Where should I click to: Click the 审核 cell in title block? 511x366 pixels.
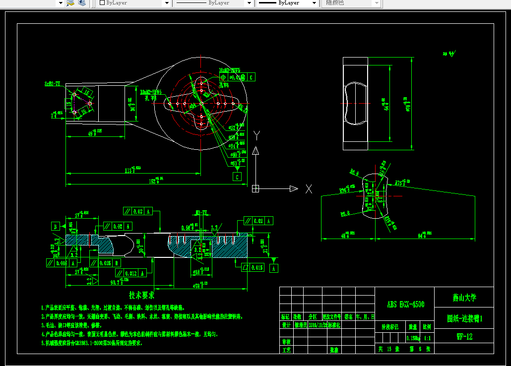click(286, 342)
